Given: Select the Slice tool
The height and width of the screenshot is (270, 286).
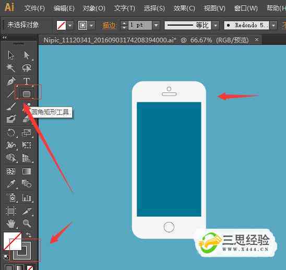Looking at the screenshot, I should (x=27, y=211).
